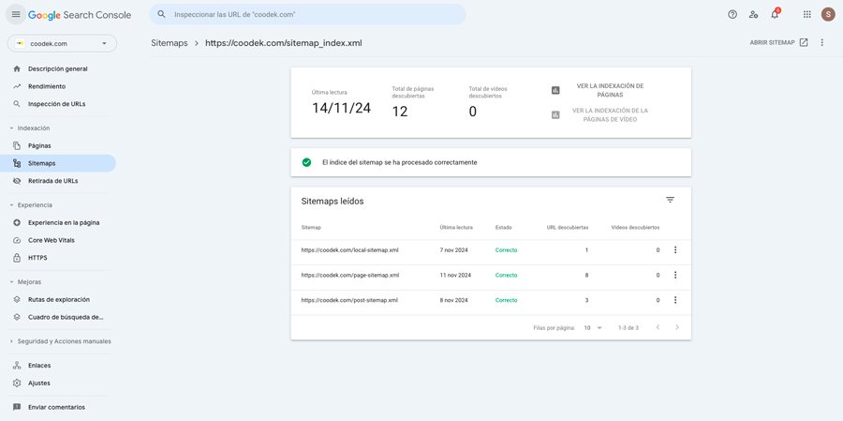Viewport: 843px width, 421px height.
Task: Click the Sitemaps breadcrumb link
Action: click(x=170, y=43)
